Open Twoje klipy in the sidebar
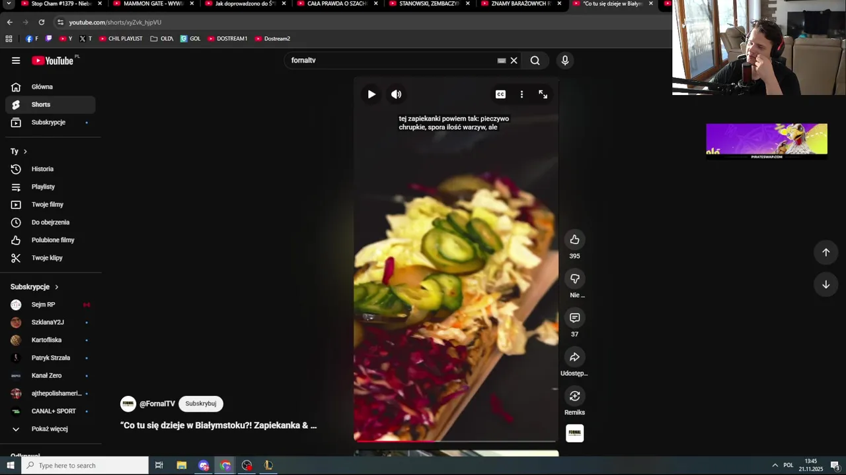This screenshot has height=475, width=846. tap(50, 258)
